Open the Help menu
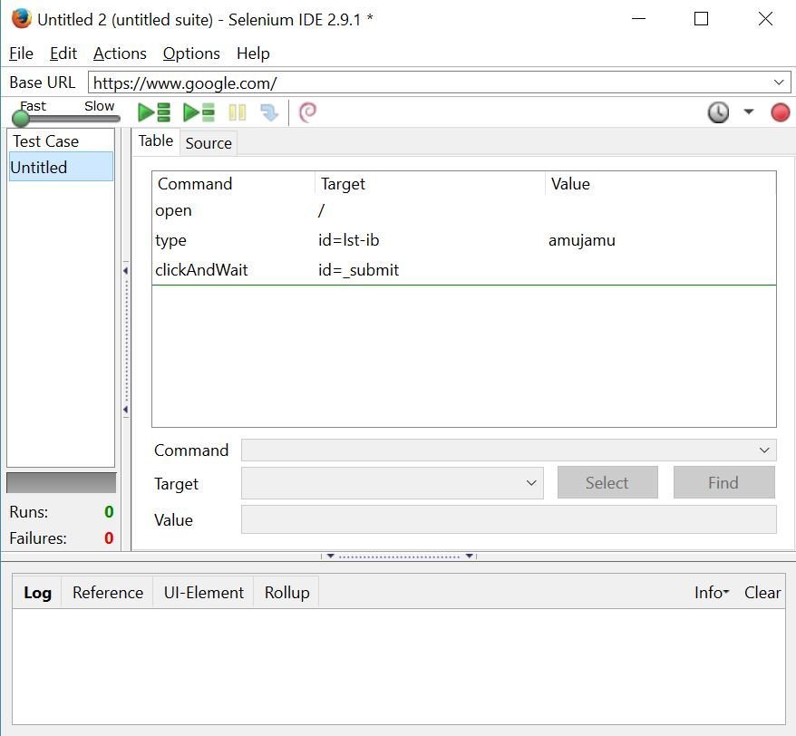 click(x=253, y=53)
